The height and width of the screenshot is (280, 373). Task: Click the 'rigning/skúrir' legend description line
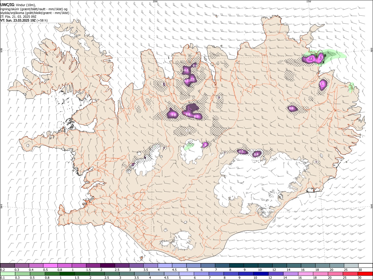[34, 9]
